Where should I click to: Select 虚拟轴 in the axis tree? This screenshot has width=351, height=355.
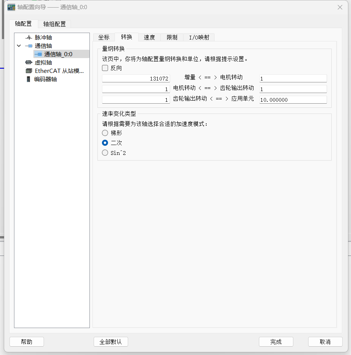click(43, 63)
